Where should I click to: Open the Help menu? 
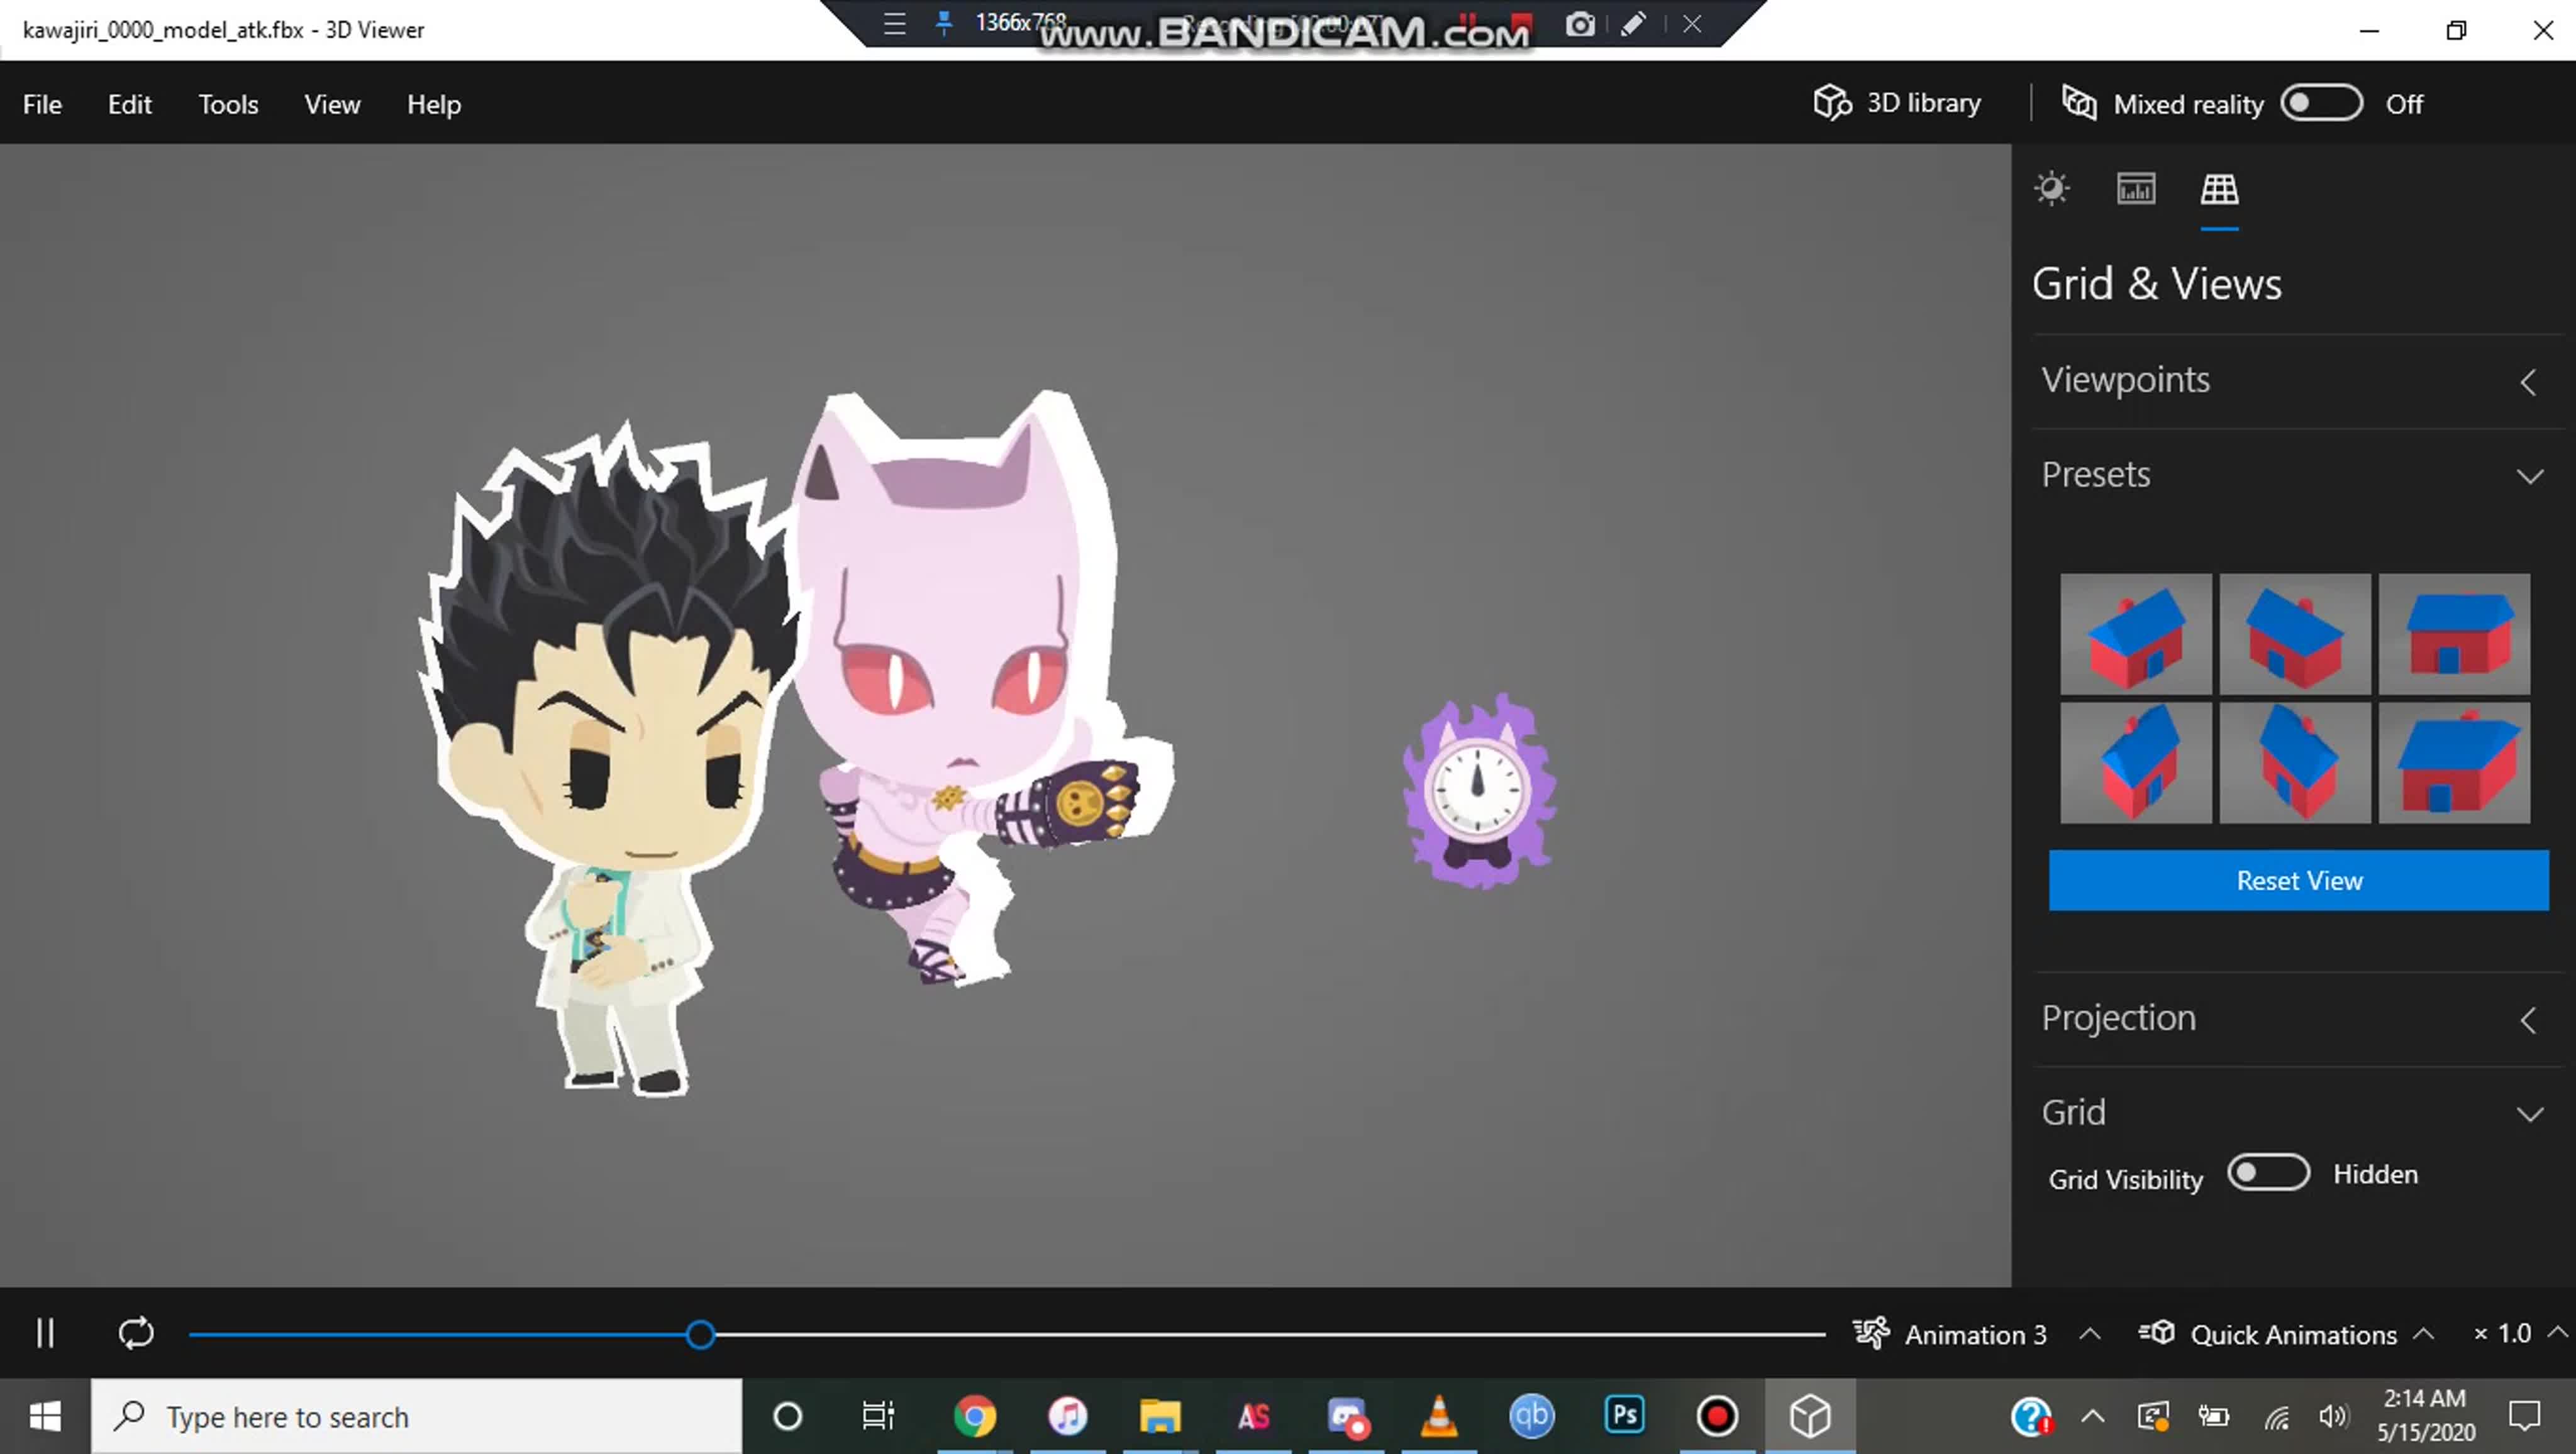click(x=434, y=104)
